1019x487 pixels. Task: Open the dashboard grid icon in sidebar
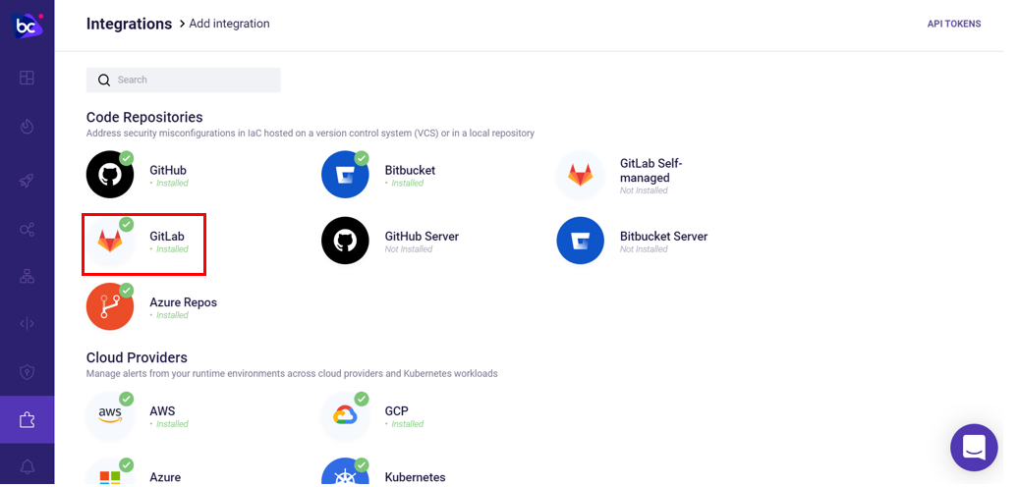click(x=27, y=78)
